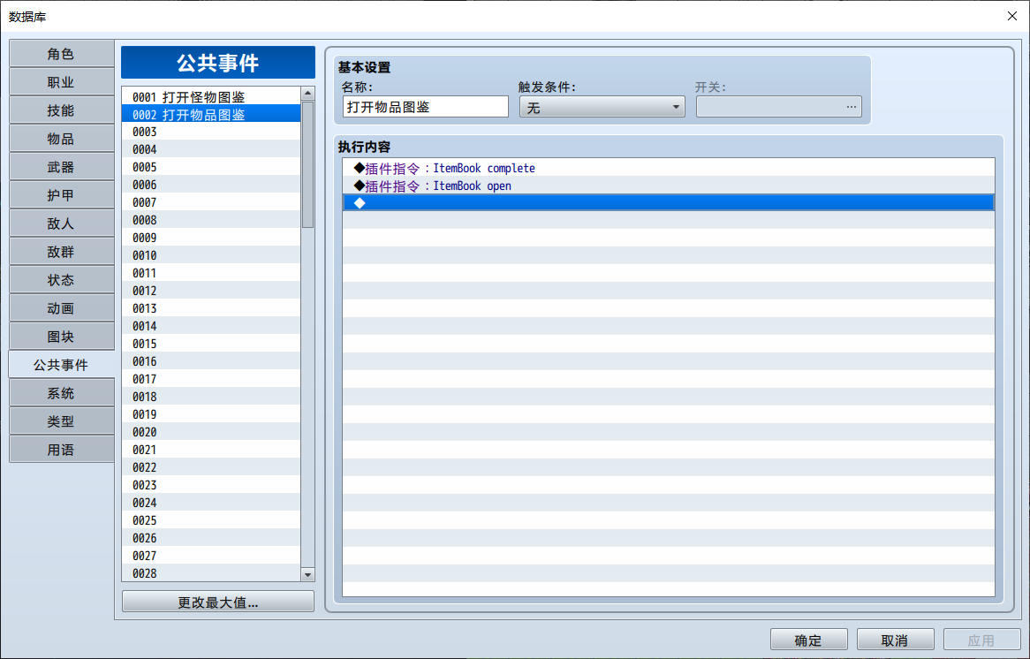This screenshot has height=659, width=1030.
Task: Select the empty highlighted command line
Action: 669,203
